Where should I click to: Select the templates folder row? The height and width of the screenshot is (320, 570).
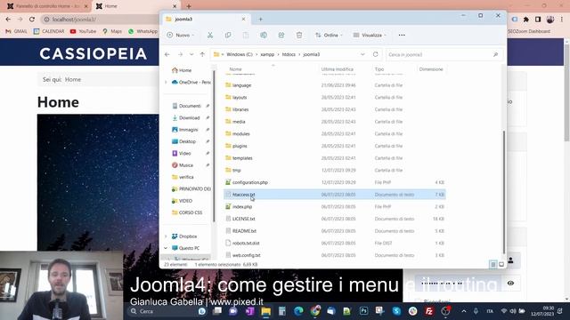pos(335,158)
